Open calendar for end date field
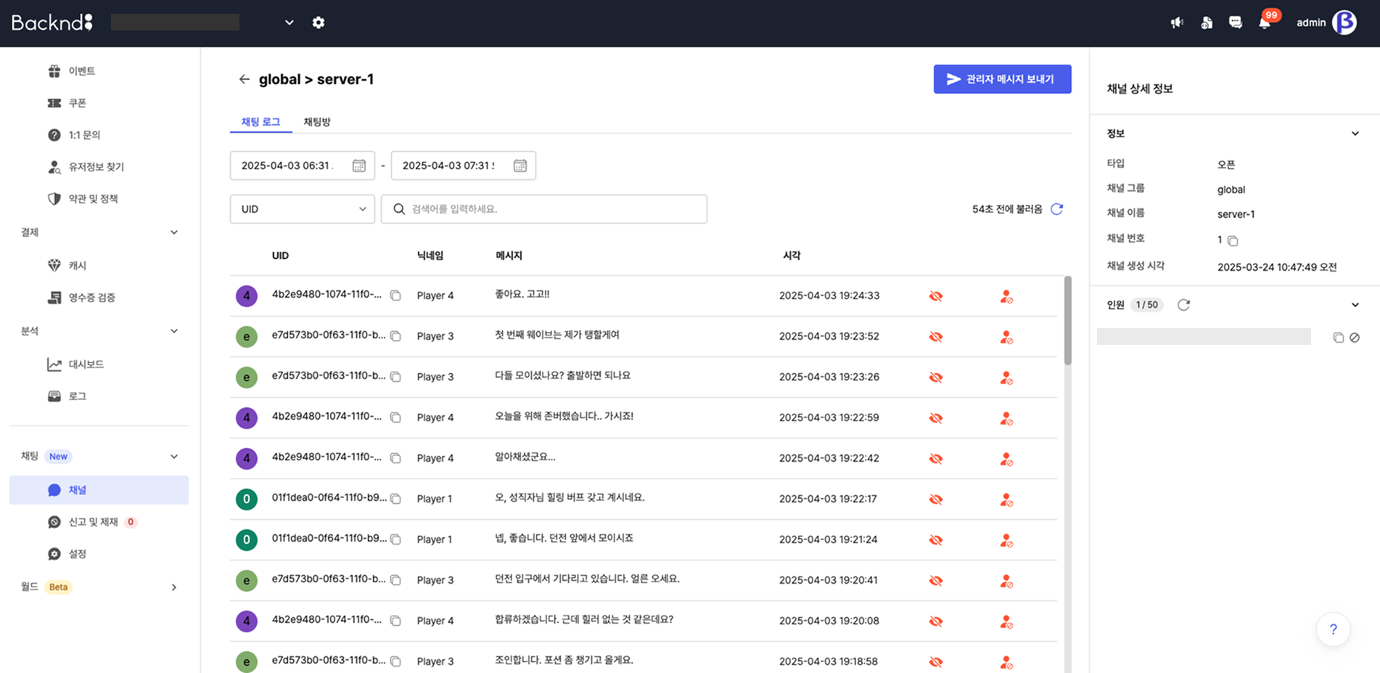The height and width of the screenshot is (673, 1380). pos(520,166)
